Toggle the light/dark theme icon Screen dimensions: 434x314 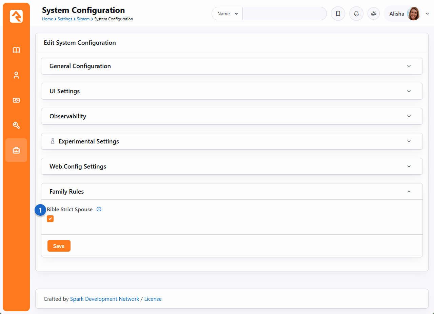point(374,14)
